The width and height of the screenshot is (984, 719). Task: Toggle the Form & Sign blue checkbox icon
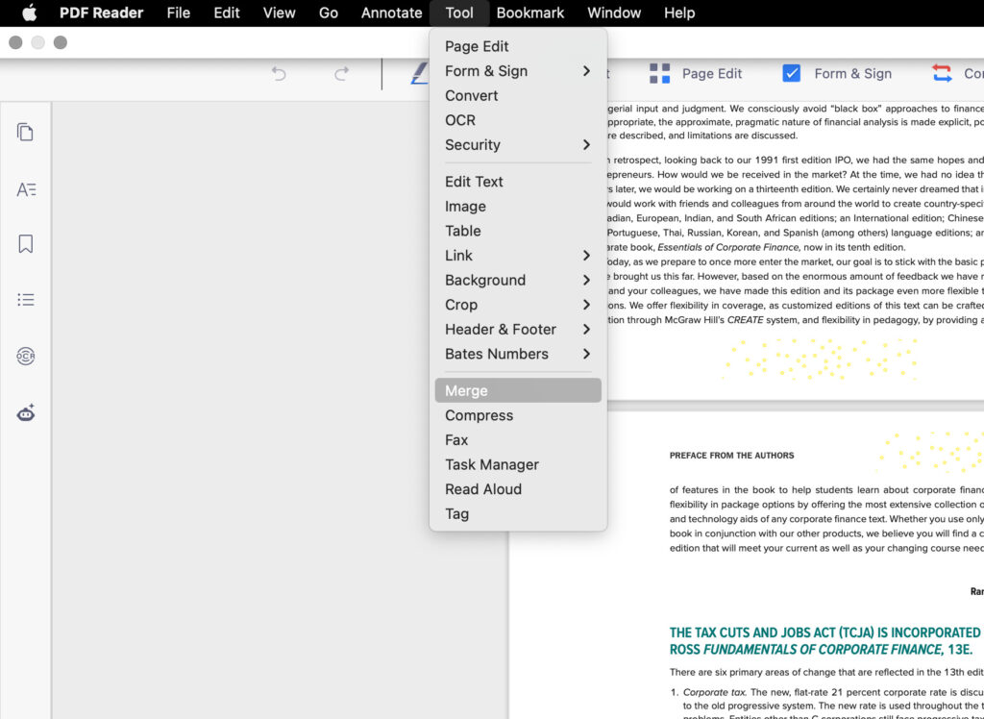(792, 73)
